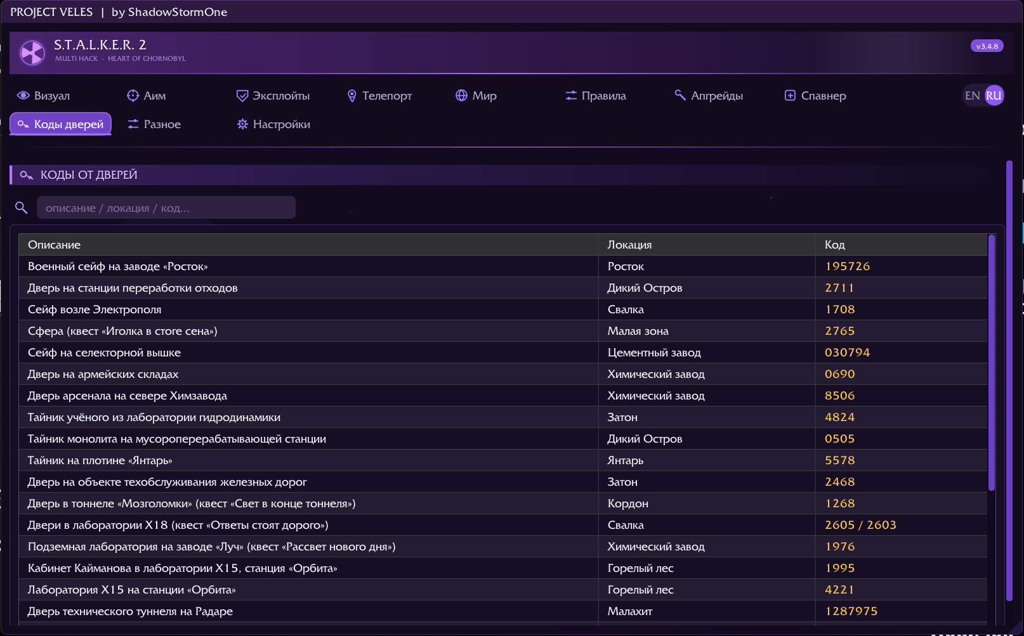Image resolution: width=1024 pixels, height=636 pixels.
Task: Click location Кордон
Action: 627,503
